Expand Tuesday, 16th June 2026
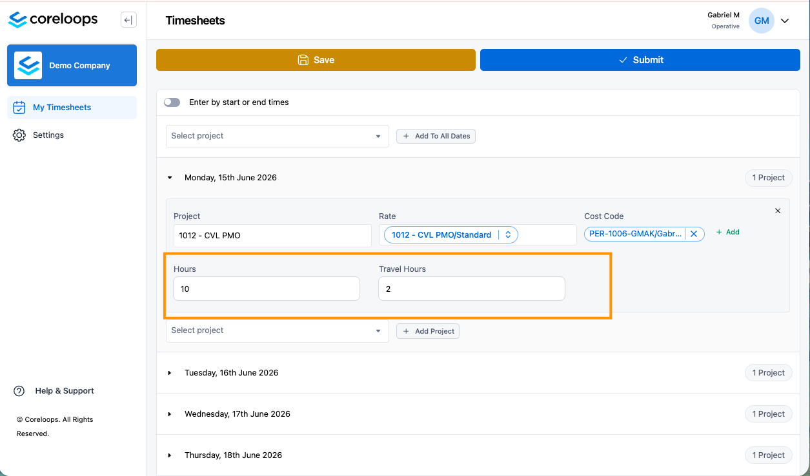810x476 pixels. (170, 373)
